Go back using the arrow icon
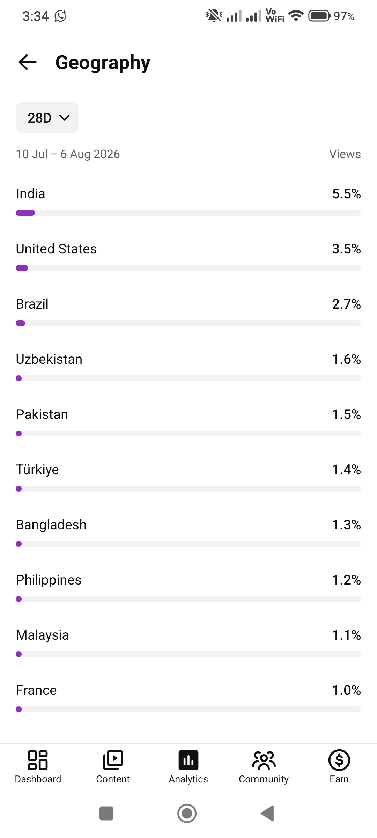Screen dimensions: 377x838 tap(27, 63)
